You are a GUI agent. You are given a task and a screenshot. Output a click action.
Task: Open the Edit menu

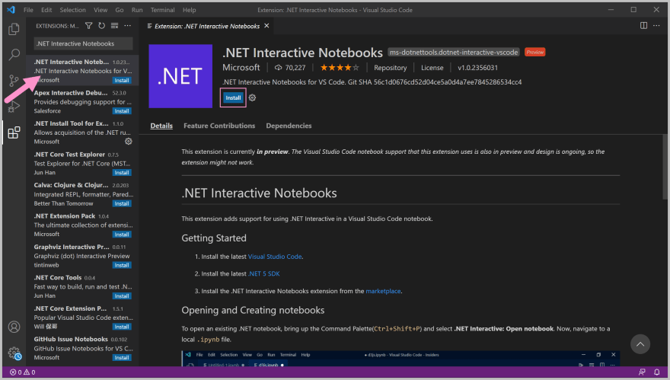[x=46, y=10]
